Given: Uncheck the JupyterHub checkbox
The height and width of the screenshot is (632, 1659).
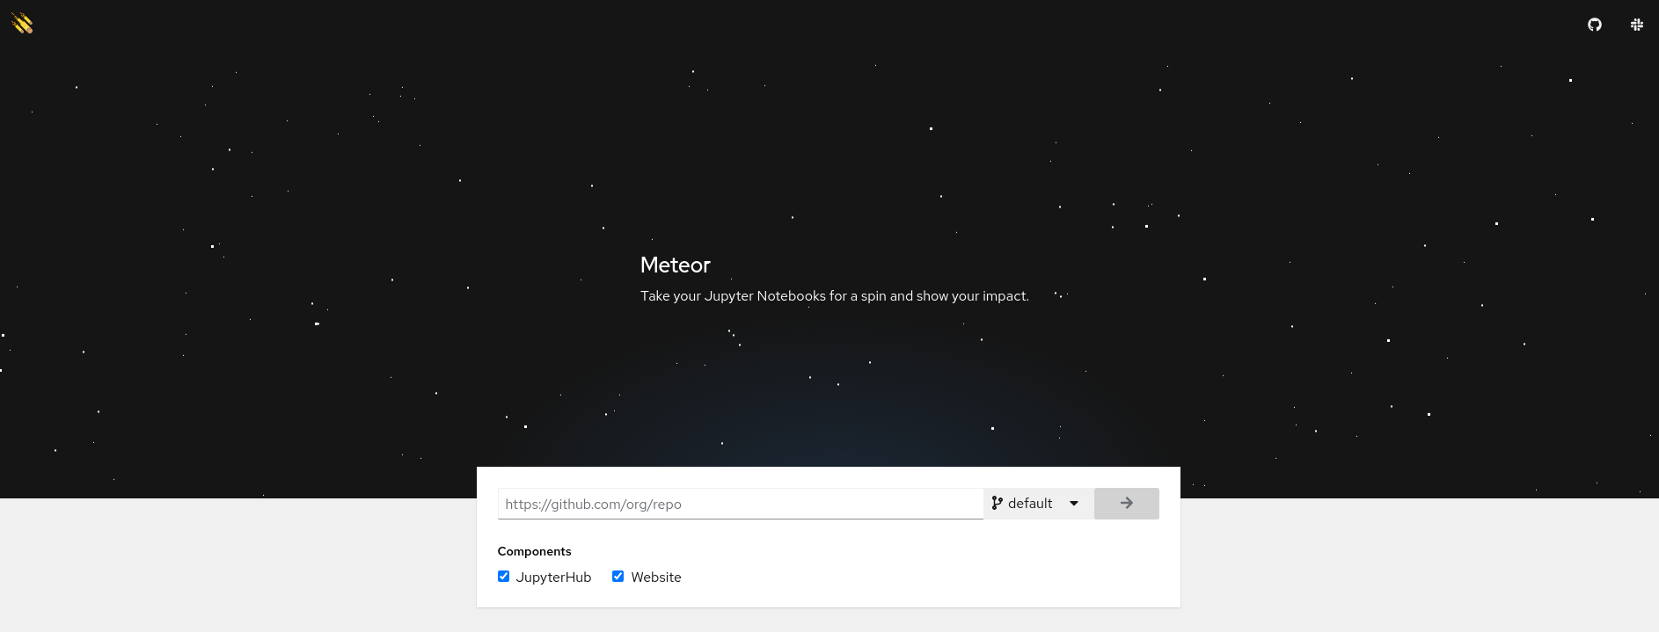Looking at the screenshot, I should pos(503,577).
